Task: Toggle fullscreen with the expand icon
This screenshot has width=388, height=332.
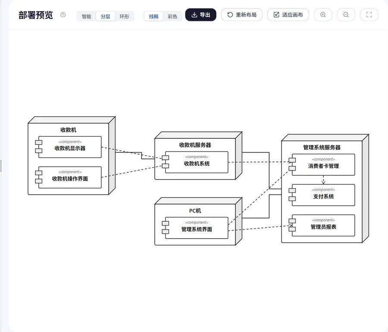Action: pos(369,15)
